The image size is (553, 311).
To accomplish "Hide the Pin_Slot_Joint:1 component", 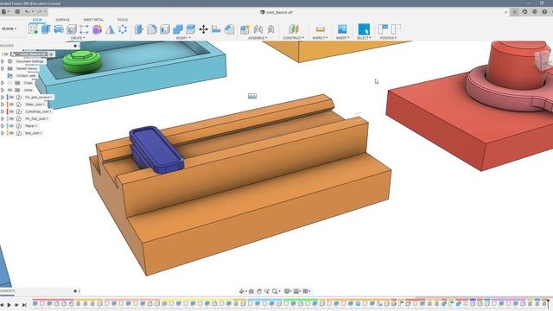I will (x=11, y=119).
